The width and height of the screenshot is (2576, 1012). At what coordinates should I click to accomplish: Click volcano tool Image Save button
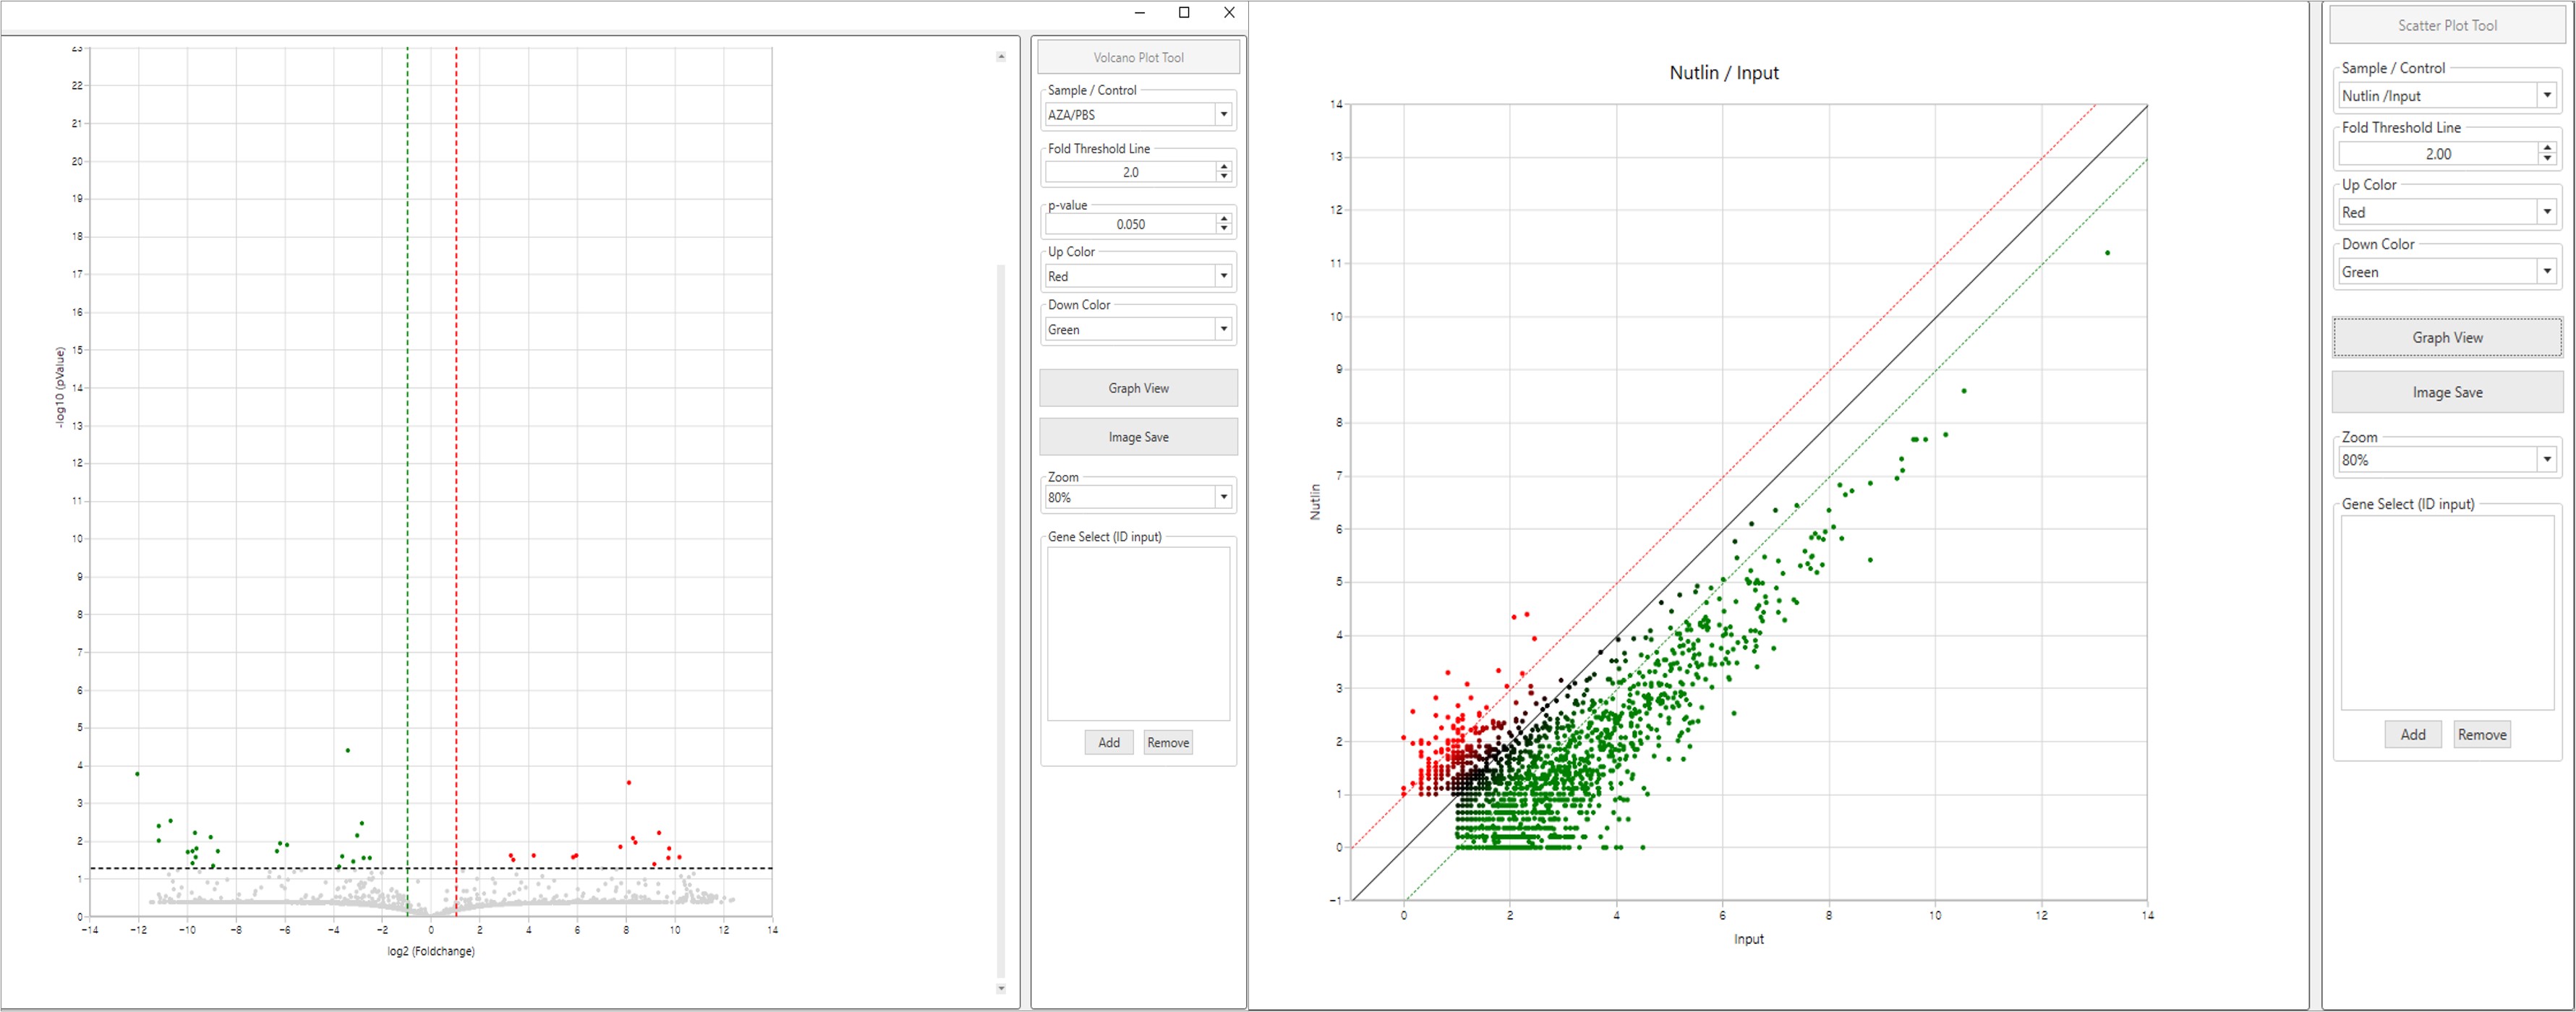1138,437
